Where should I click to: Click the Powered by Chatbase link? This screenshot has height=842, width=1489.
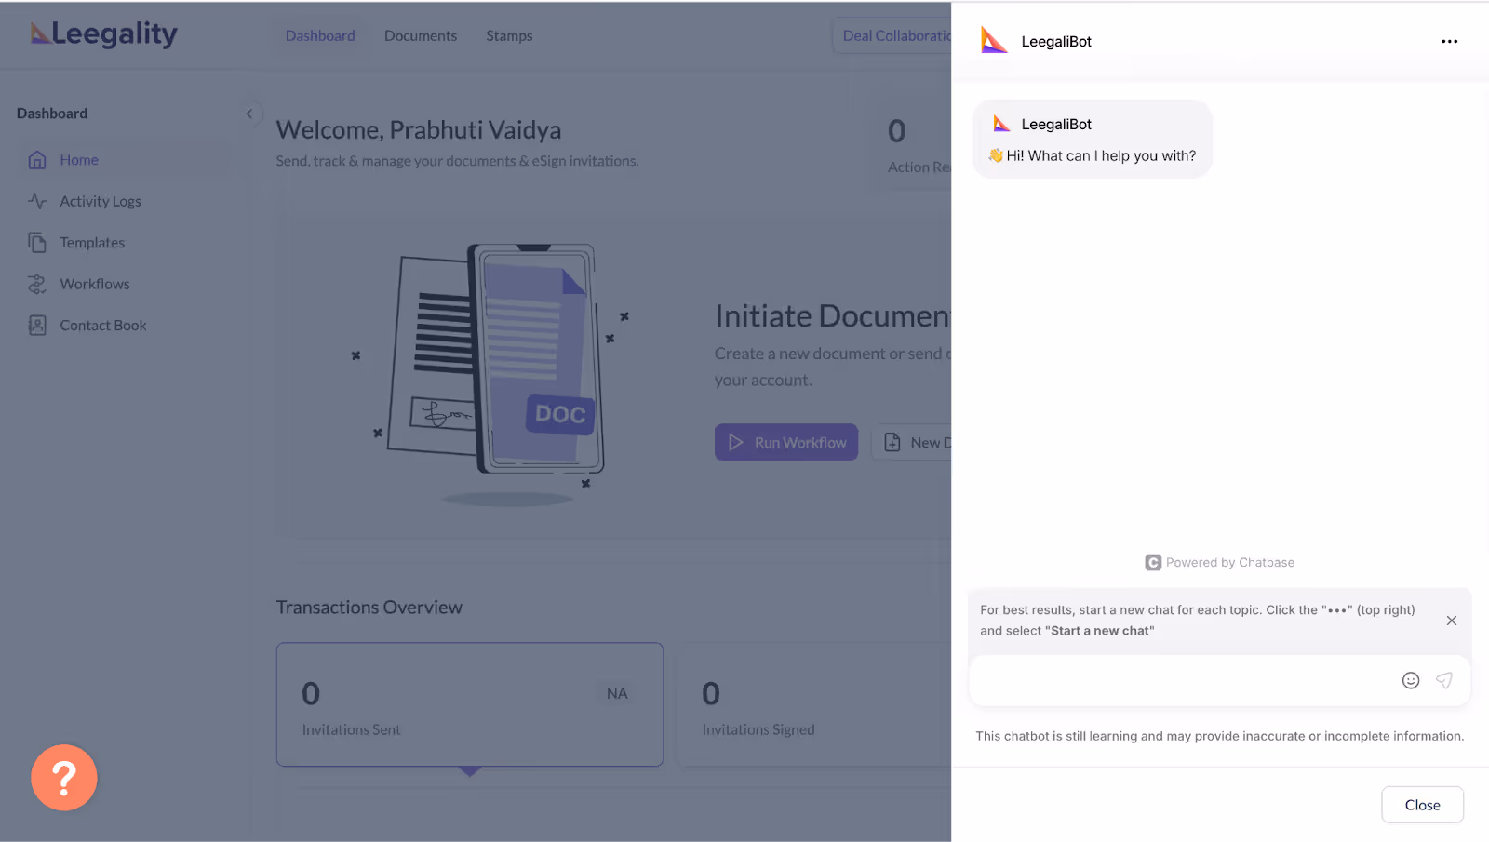tap(1219, 563)
